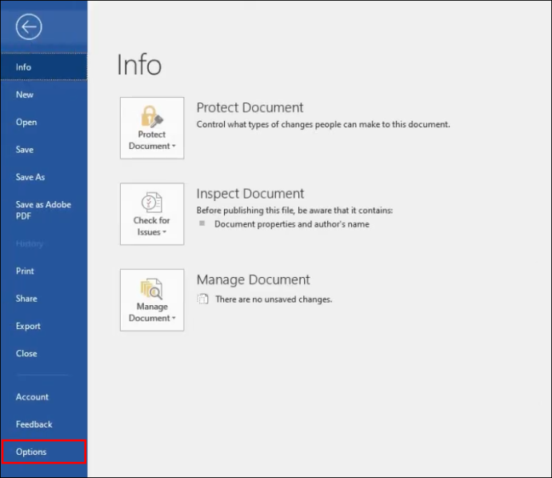Click the Protect Document heading text
This screenshot has width=552, height=478.
[250, 107]
